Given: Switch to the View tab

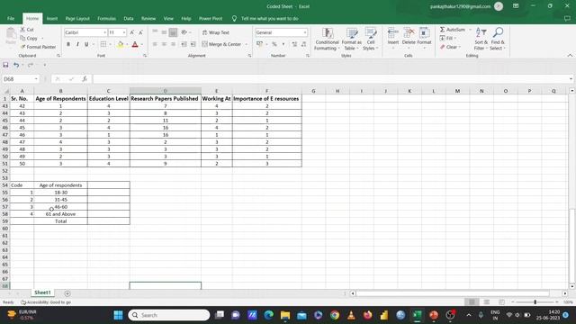Looking at the screenshot, I should (168, 18).
